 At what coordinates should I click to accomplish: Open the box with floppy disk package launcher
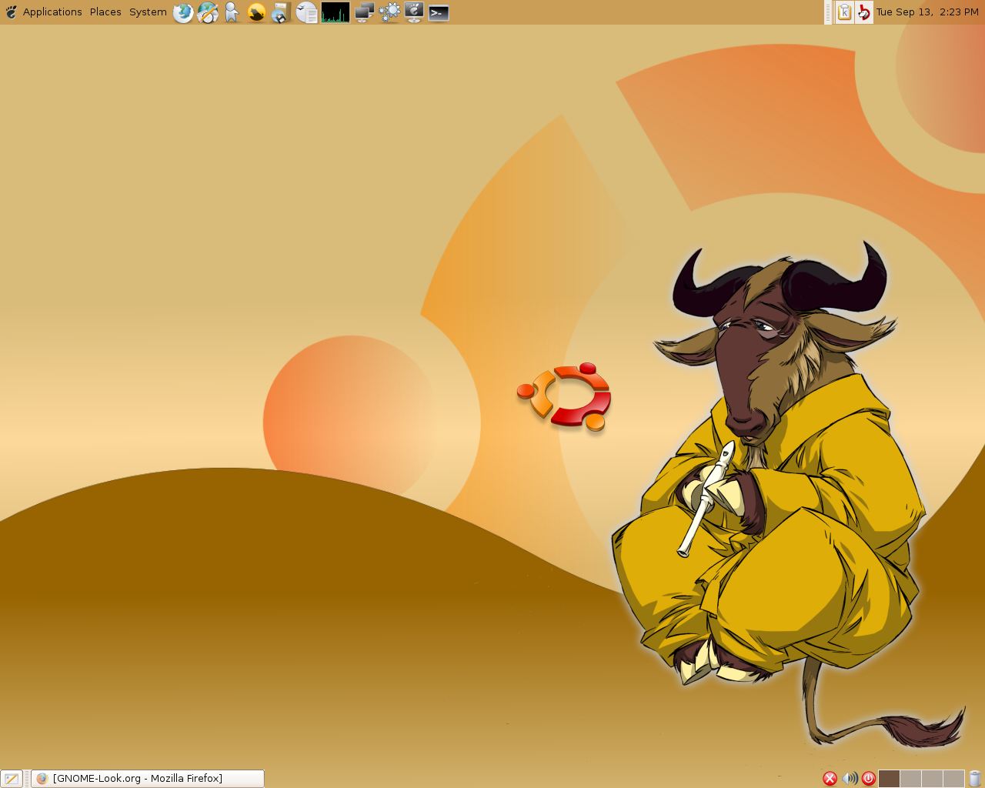coord(281,12)
